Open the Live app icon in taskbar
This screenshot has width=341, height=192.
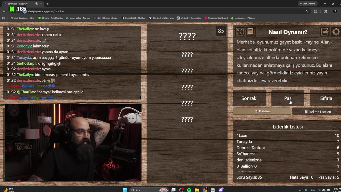(213, 190)
